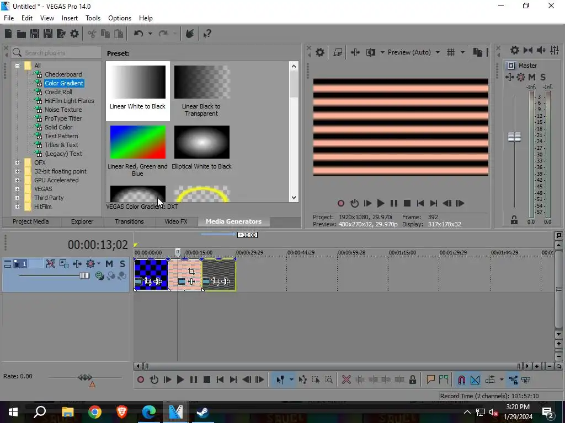Screen dimensions: 565x423
Task: Cut selection with scissors icon
Action: click(92, 34)
